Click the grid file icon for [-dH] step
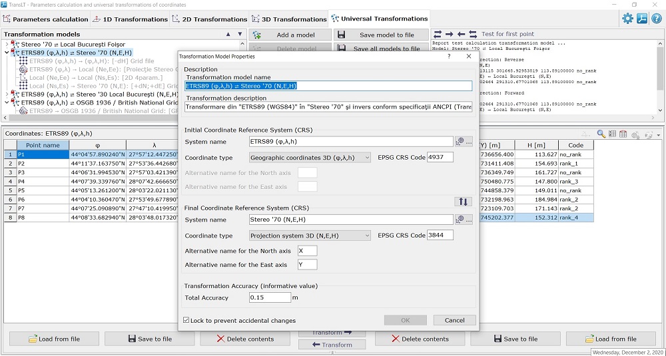This screenshot has height=356, width=666. click(23, 61)
